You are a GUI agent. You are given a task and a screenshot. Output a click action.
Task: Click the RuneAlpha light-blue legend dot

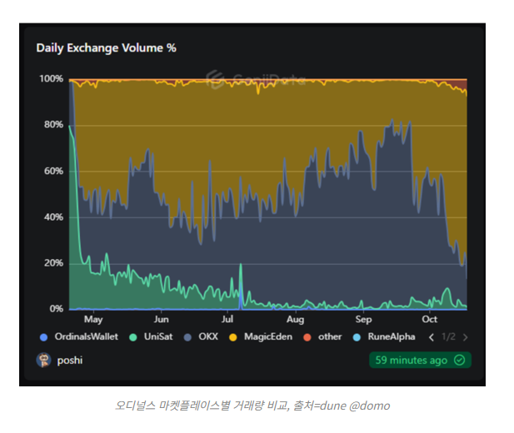tap(357, 337)
